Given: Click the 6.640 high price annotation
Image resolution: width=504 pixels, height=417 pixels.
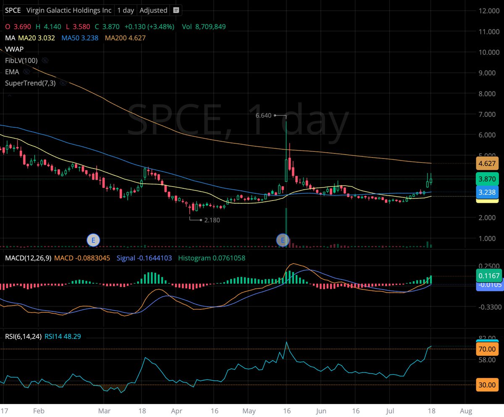Looking at the screenshot, I should (264, 115).
